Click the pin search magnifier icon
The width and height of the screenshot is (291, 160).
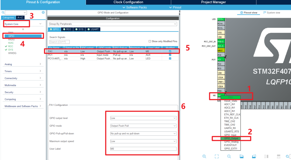point(287,156)
